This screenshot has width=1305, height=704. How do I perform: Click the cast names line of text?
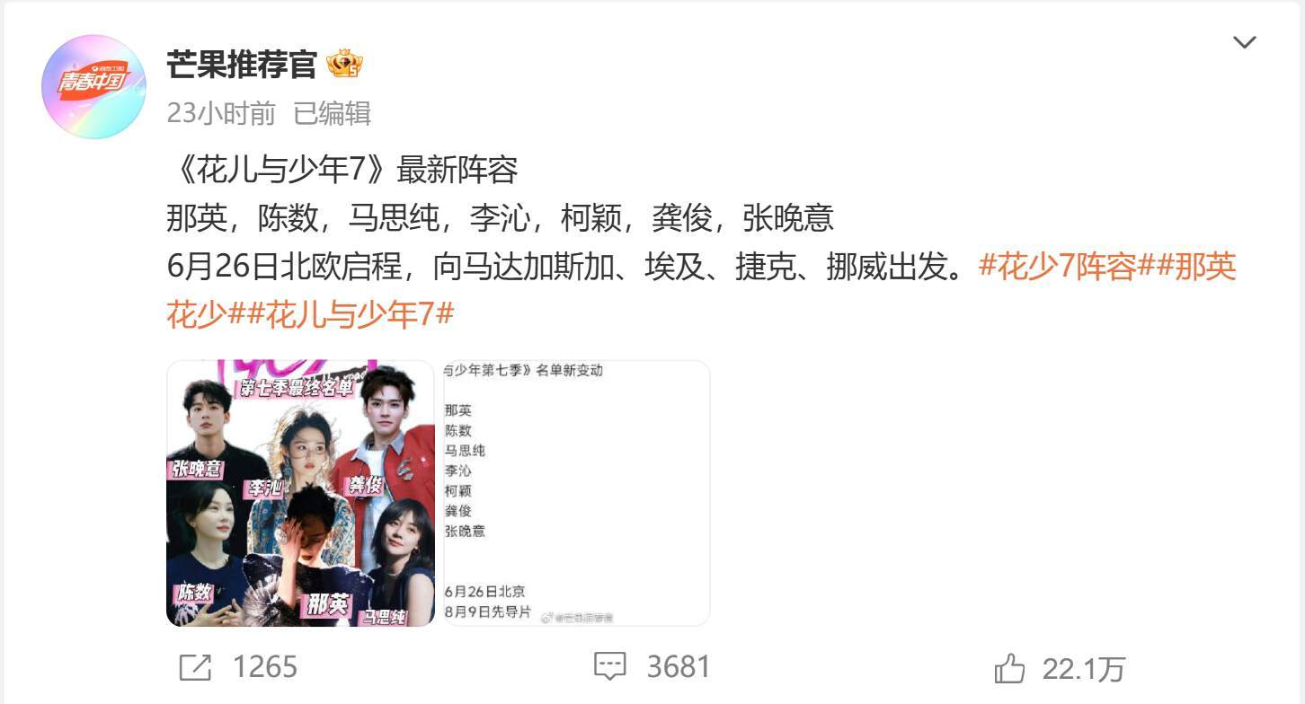click(x=501, y=218)
